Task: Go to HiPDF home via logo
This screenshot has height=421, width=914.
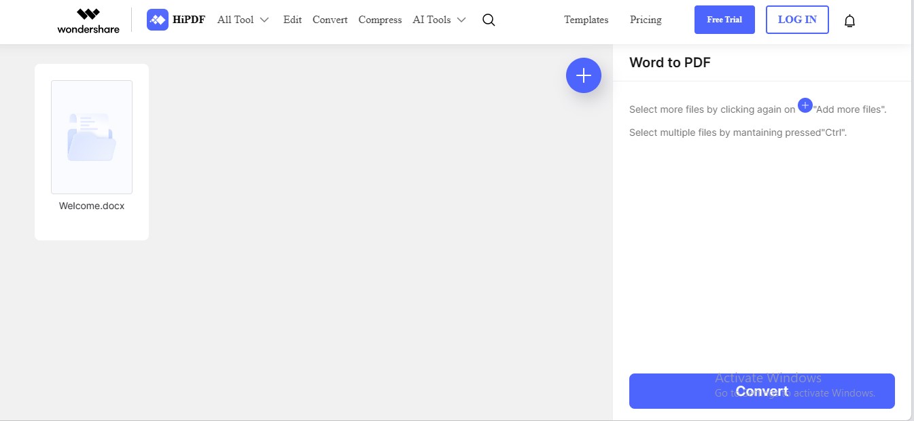Action: click(x=177, y=20)
